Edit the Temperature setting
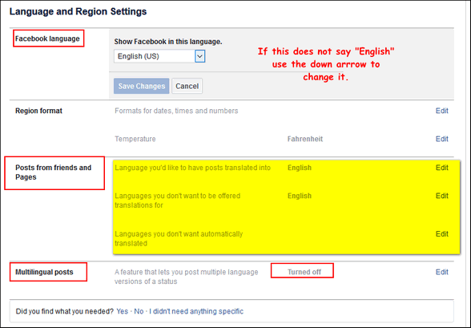 [x=442, y=139]
